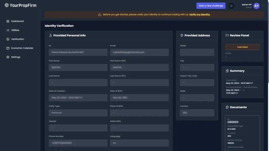Image resolution: width=269 pixels, height=151 pixels.
Task: Click the YourPropFirm logo icon
Action: [x=7, y=5]
